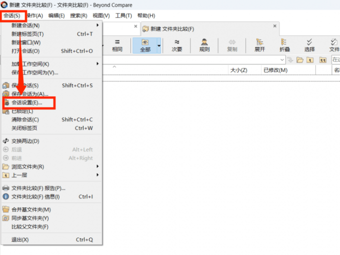Select 同步基文件夹(Y) entry

[x=51, y=218]
